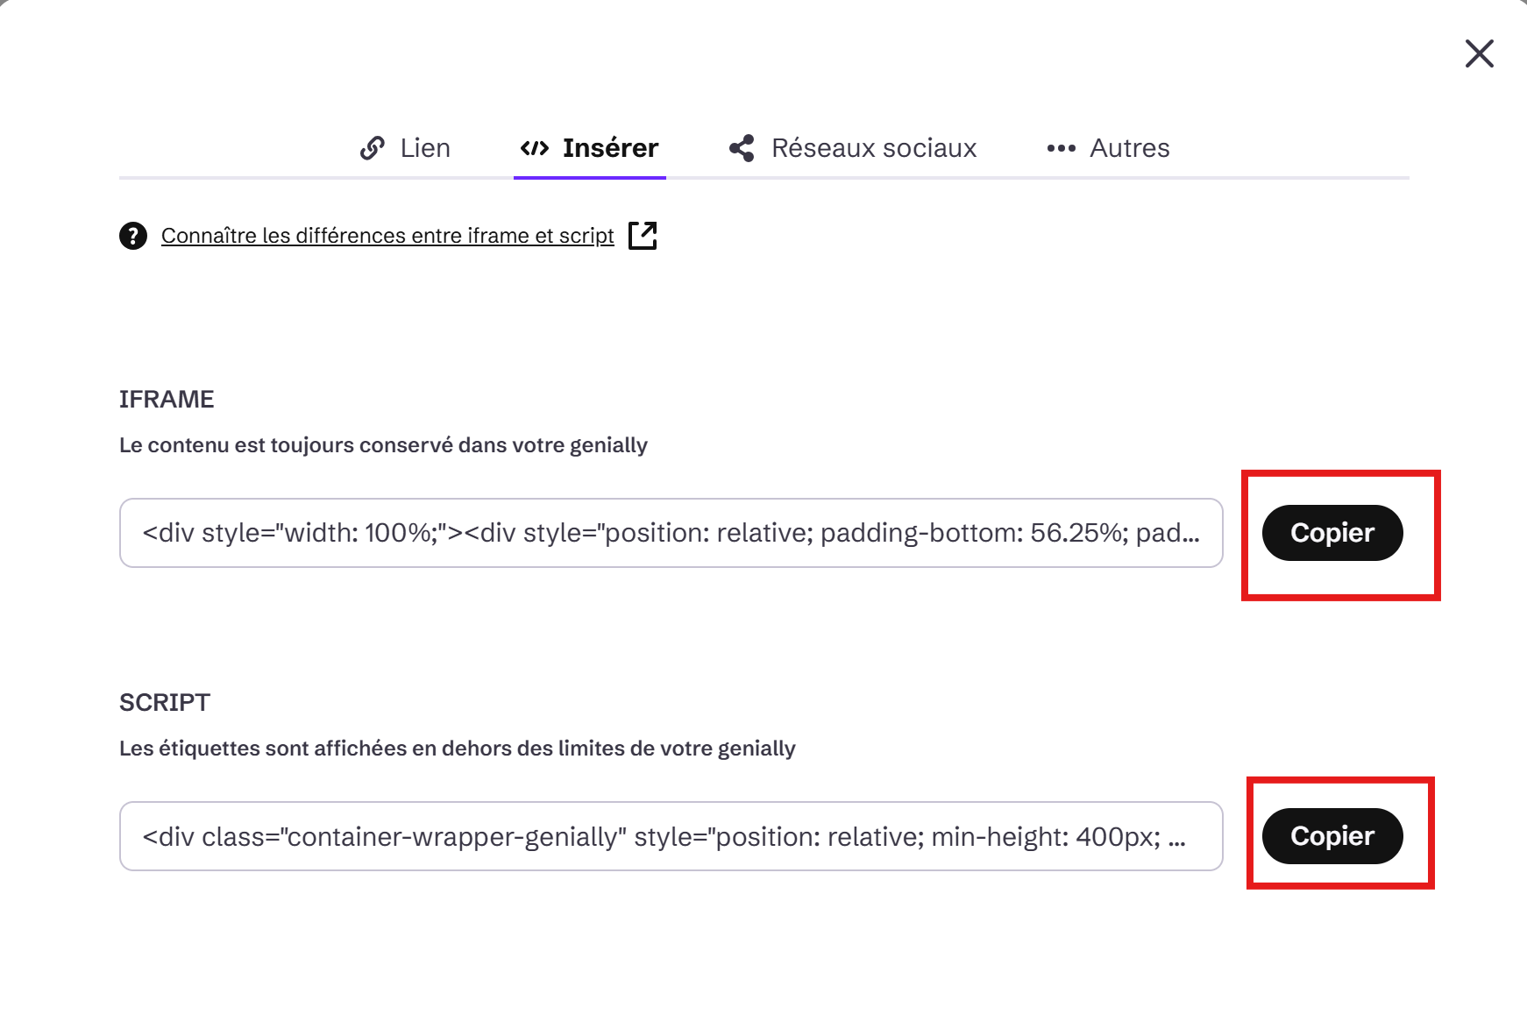Switch to the Lien tab label
The width and height of the screenshot is (1527, 1036).
click(425, 148)
